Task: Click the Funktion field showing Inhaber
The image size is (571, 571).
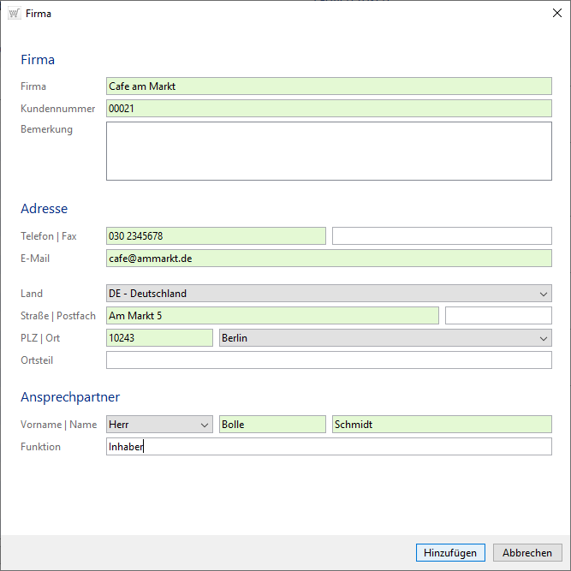Action: tap(329, 447)
